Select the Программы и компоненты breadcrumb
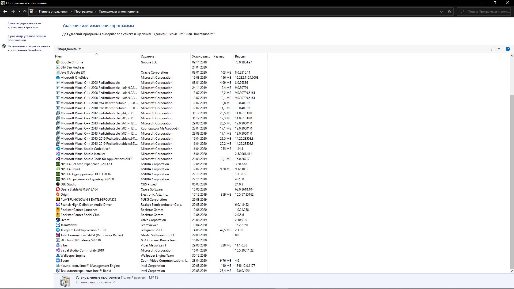The height and width of the screenshot is (289, 514). click(119, 12)
